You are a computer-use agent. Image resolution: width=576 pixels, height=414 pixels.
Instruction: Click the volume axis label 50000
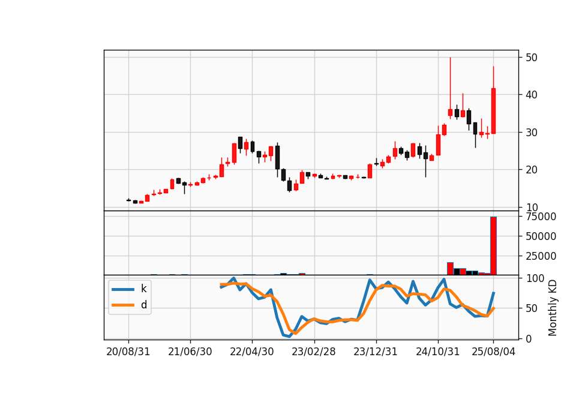point(541,236)
